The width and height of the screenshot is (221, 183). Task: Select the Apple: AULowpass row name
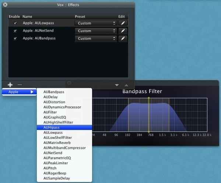click(38, 23)
